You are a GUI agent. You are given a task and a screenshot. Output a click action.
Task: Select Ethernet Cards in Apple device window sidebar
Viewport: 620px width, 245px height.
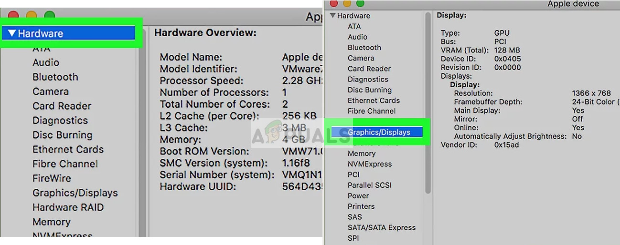374,101
